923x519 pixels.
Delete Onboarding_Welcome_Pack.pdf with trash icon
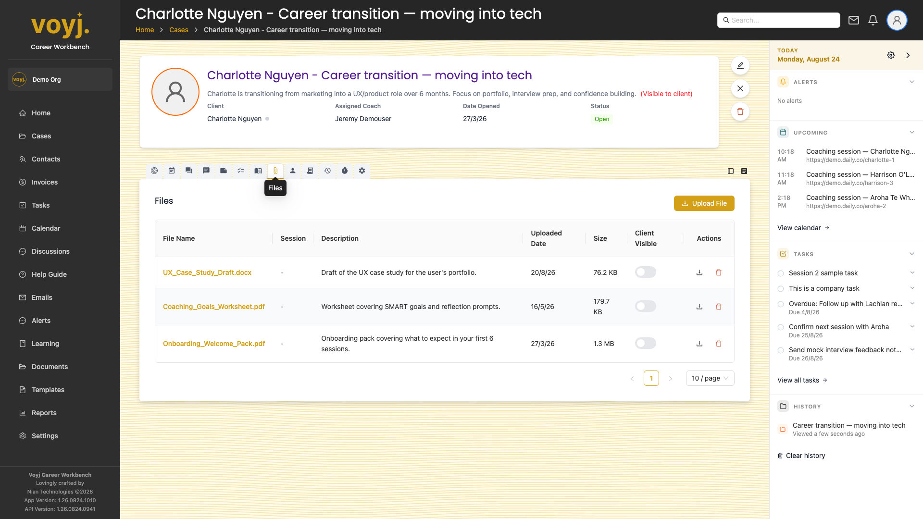coord(719,344)
